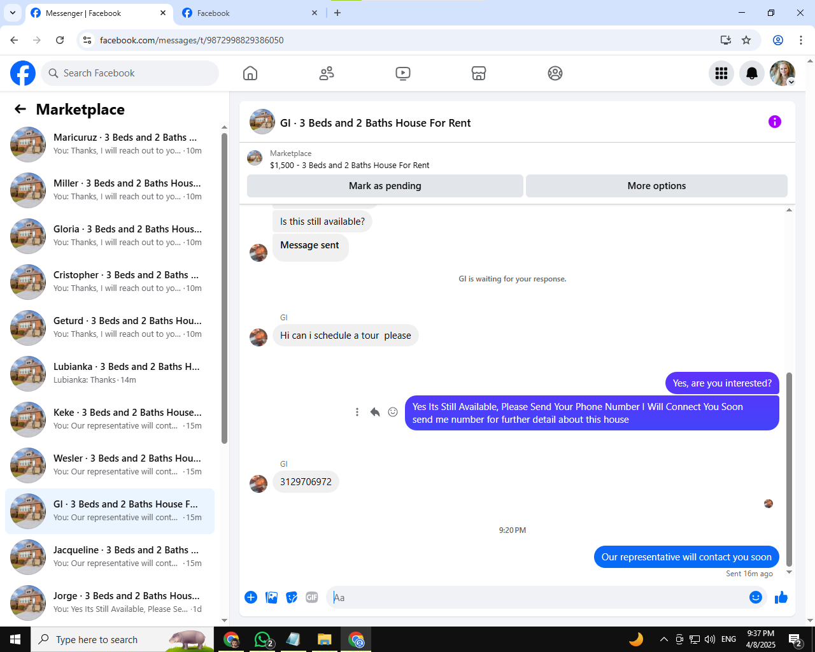Screen dimensions: 815x652
Task: Click the listing thumbnail in chat header
Action: [255, 159]
